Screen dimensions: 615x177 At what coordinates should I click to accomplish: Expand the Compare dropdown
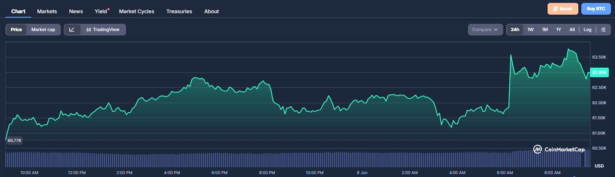point(485,30)
